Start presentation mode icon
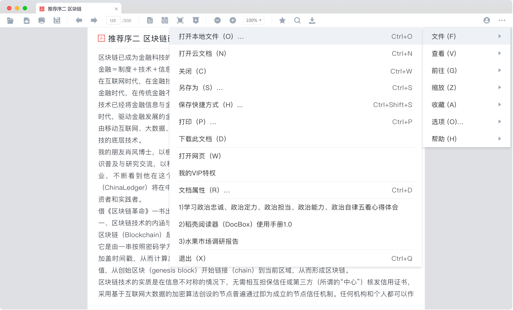Viewport: 513px width, 310px height. pos(196,20)
